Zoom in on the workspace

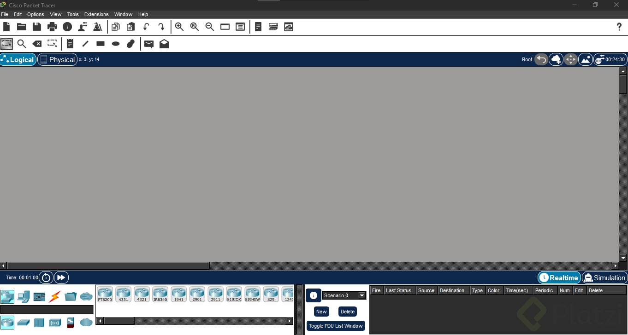179,27
